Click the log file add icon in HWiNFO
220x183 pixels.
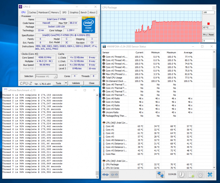(x=191, y=175)
